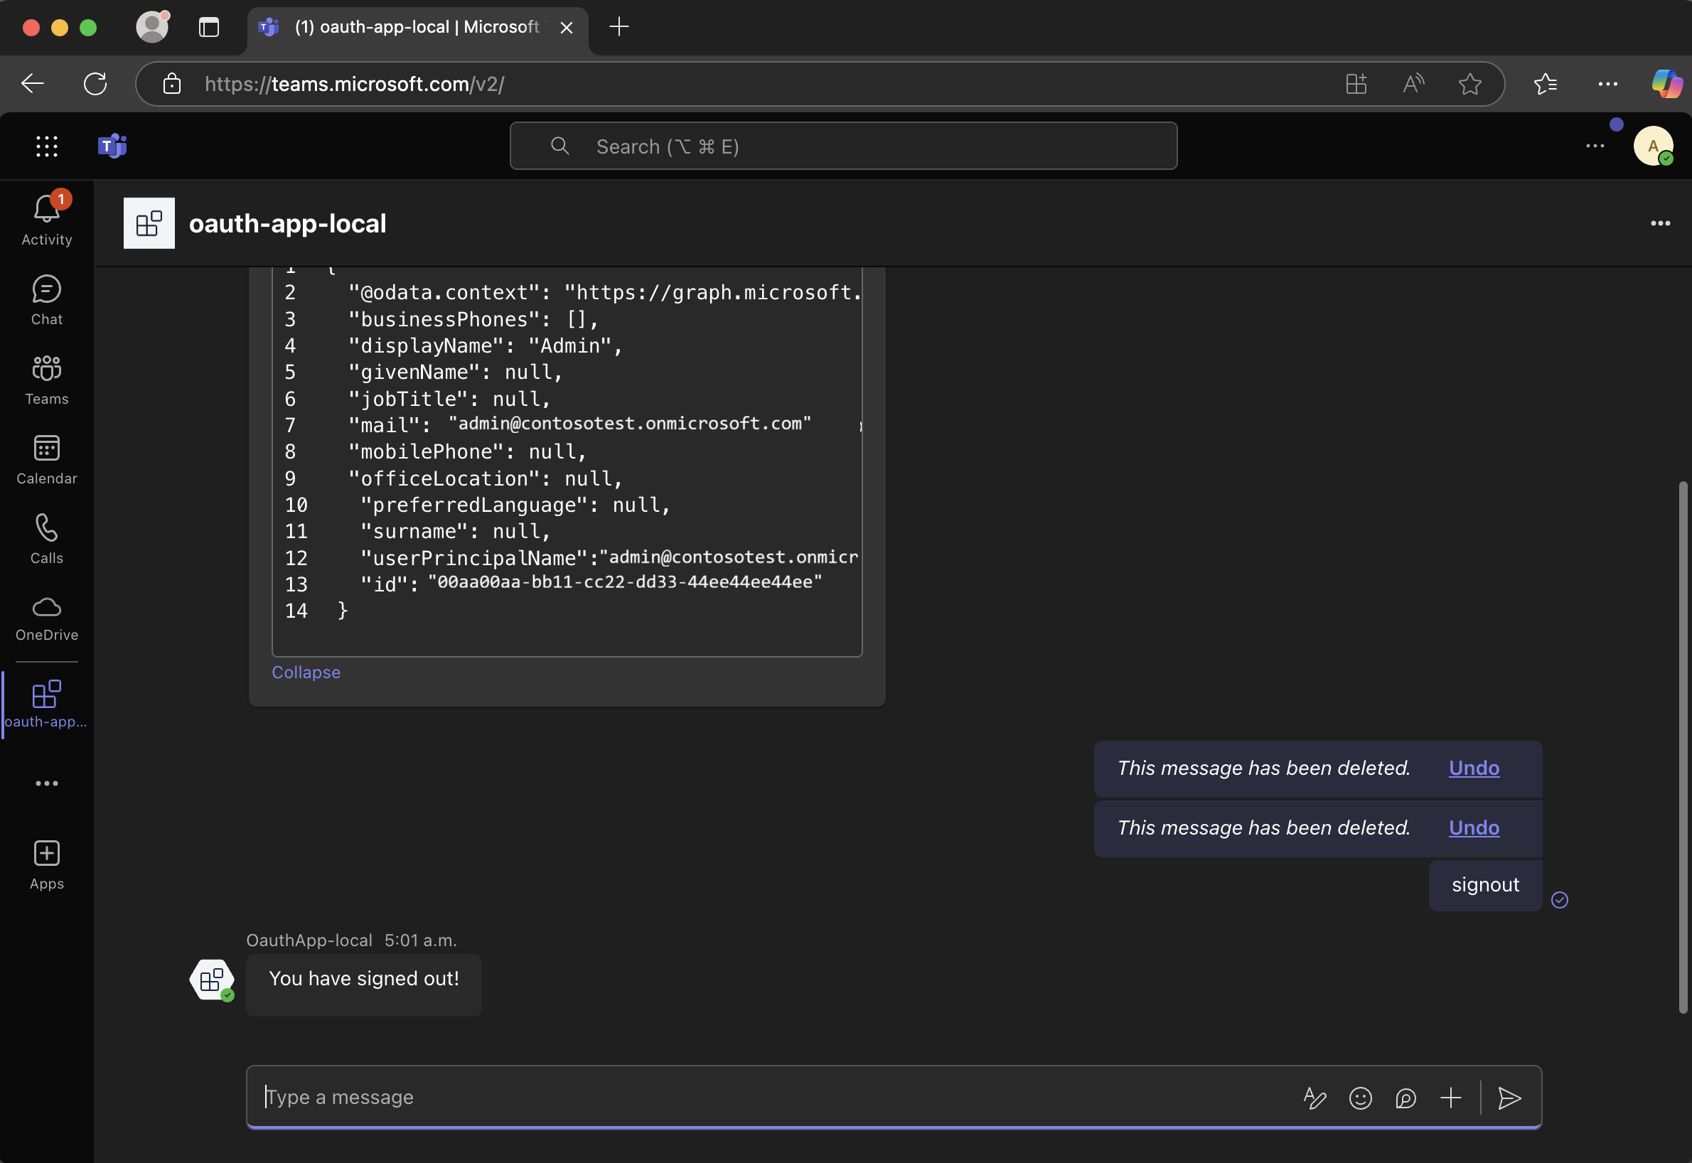Image resolution: width=1692 pixels, height=1163 pixels.
Task: Click the send message arrow
Action: (1509, 1098)
